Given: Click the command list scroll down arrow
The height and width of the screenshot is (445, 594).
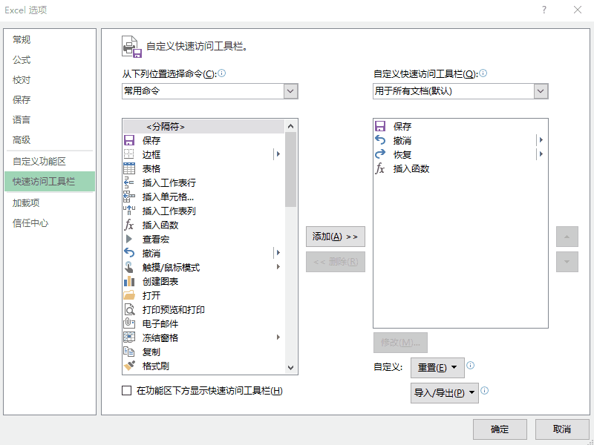Looking at the screenshot, I should point(291,367).
